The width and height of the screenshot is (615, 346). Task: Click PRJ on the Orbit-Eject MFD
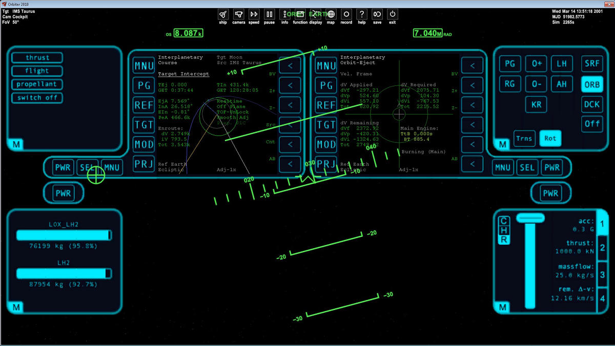coord(326,164)
